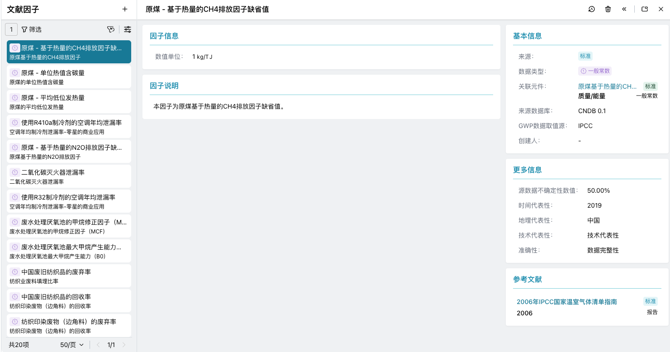Click the filter count box showing 1
Screen dimensions: 670x352
11,29
